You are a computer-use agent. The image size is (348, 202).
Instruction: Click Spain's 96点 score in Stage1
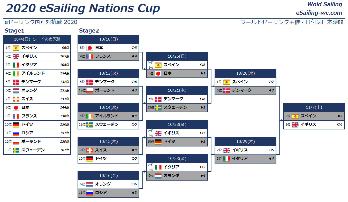point(65,48)
